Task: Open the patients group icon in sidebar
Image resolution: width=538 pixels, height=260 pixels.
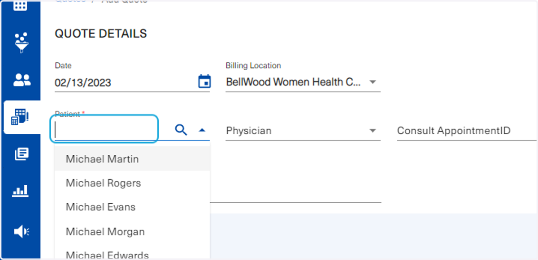Action: 22,81
